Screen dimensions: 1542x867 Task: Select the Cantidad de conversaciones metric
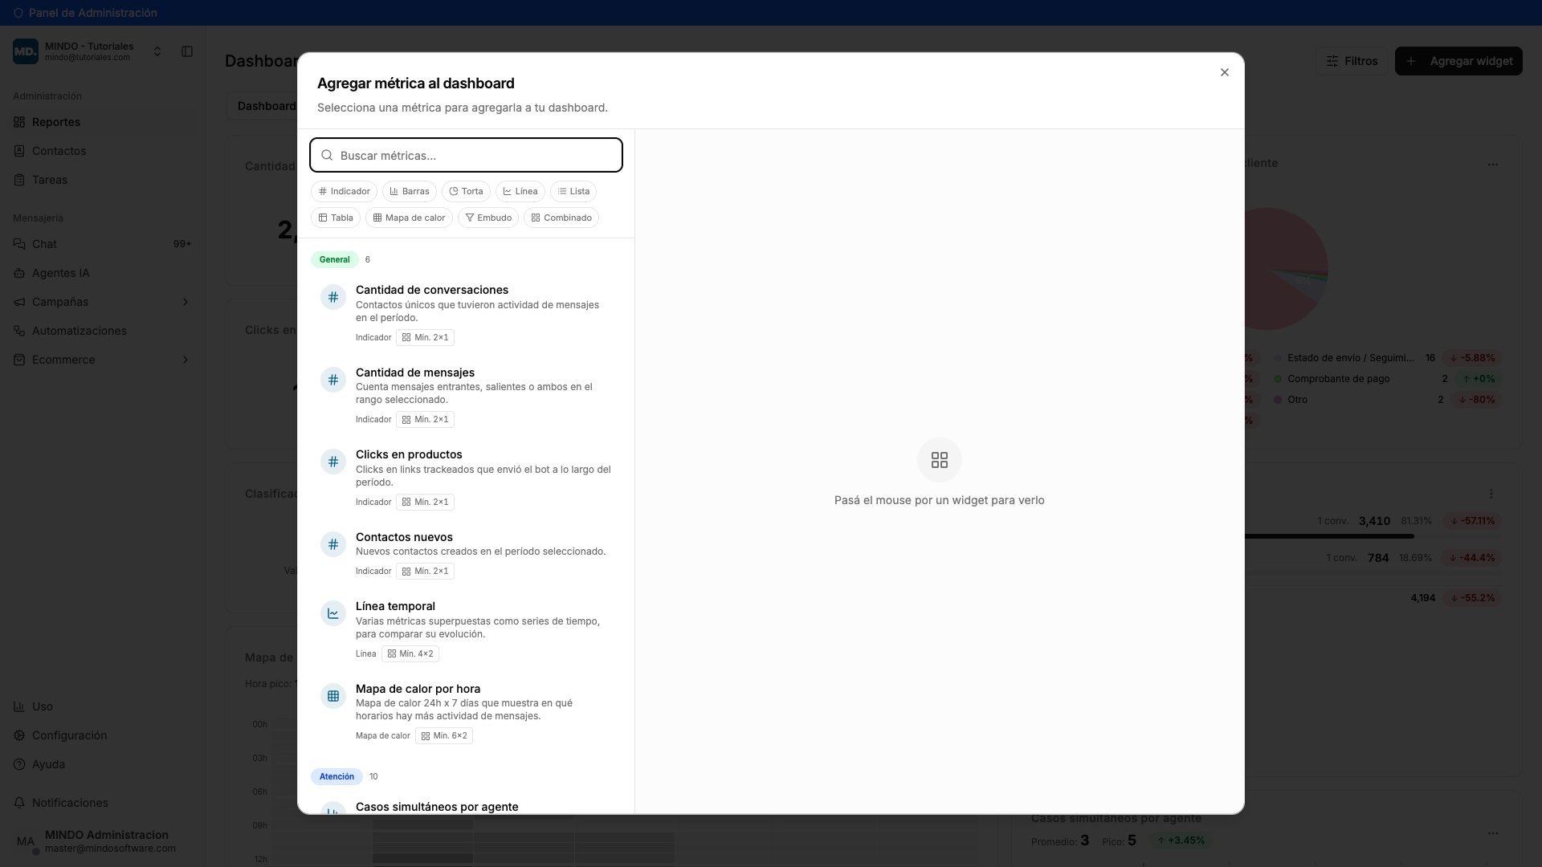click(466, 313)
